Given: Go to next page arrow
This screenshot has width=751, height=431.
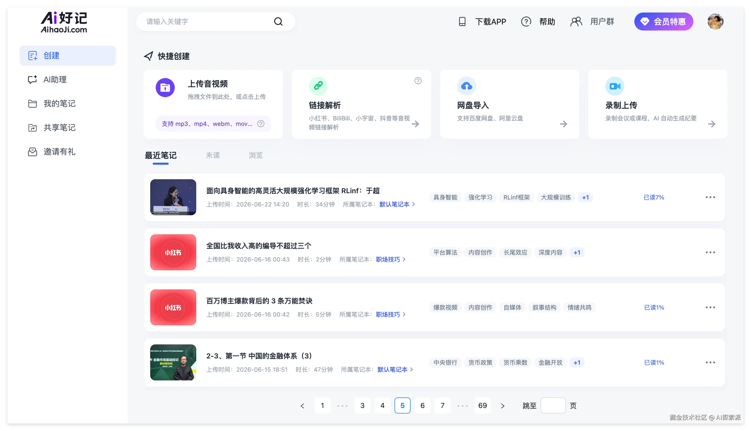Looking at the screenshot, I should [502, 406].
